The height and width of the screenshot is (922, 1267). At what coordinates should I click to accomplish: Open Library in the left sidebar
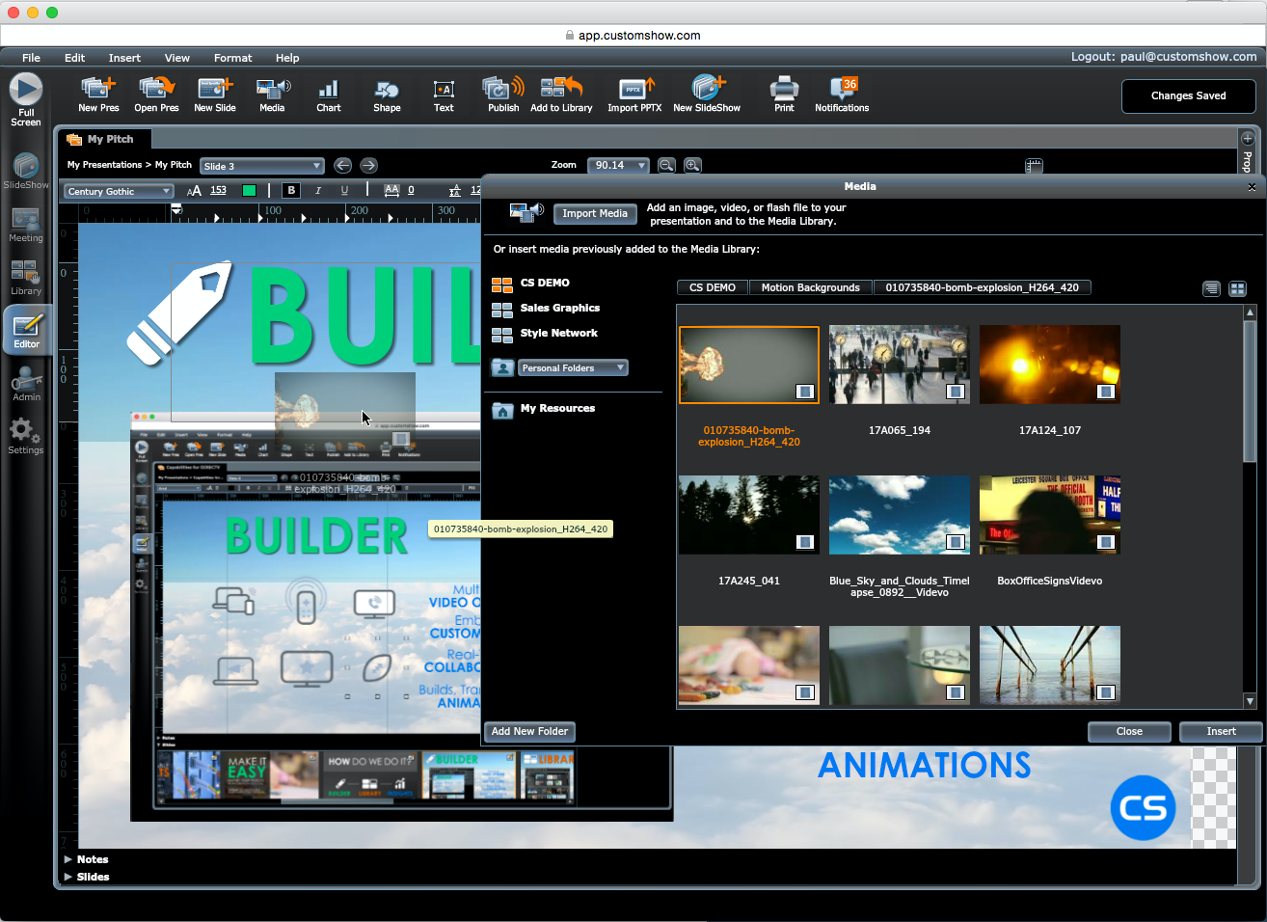point(26,278)
